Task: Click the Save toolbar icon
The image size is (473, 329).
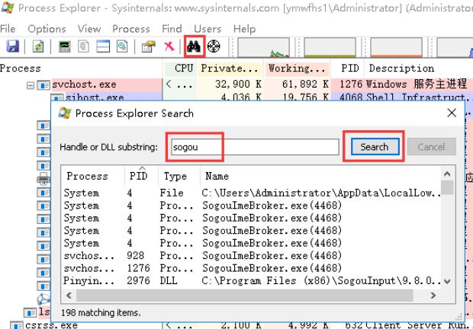Action: click(13, 46)
